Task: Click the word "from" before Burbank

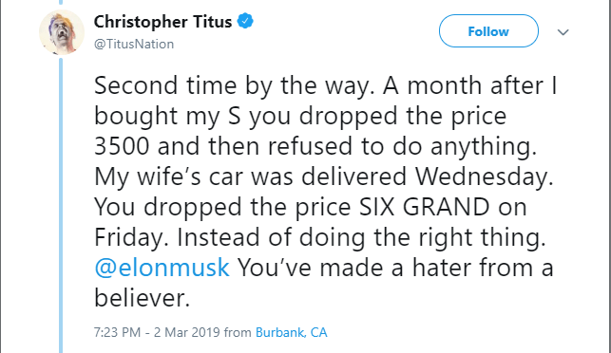Action: pyautogui.click(x=238, y=332)
